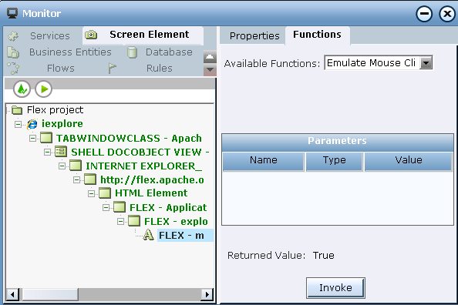Click the Invoke button

tap(335, 288)
